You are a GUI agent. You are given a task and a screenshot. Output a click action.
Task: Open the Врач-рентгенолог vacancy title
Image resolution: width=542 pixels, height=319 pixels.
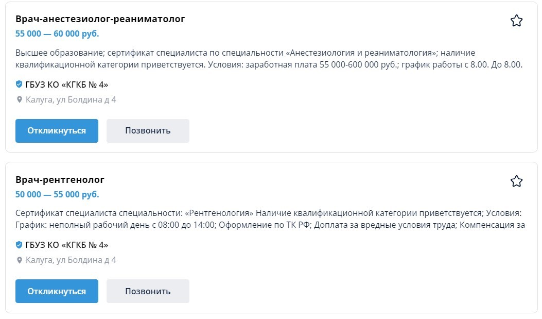click(60, 180)
